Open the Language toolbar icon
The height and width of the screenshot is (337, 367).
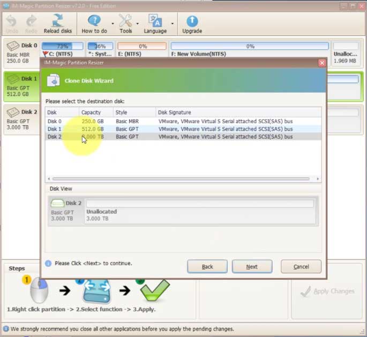pyautogui.click(x=155, y=20)
